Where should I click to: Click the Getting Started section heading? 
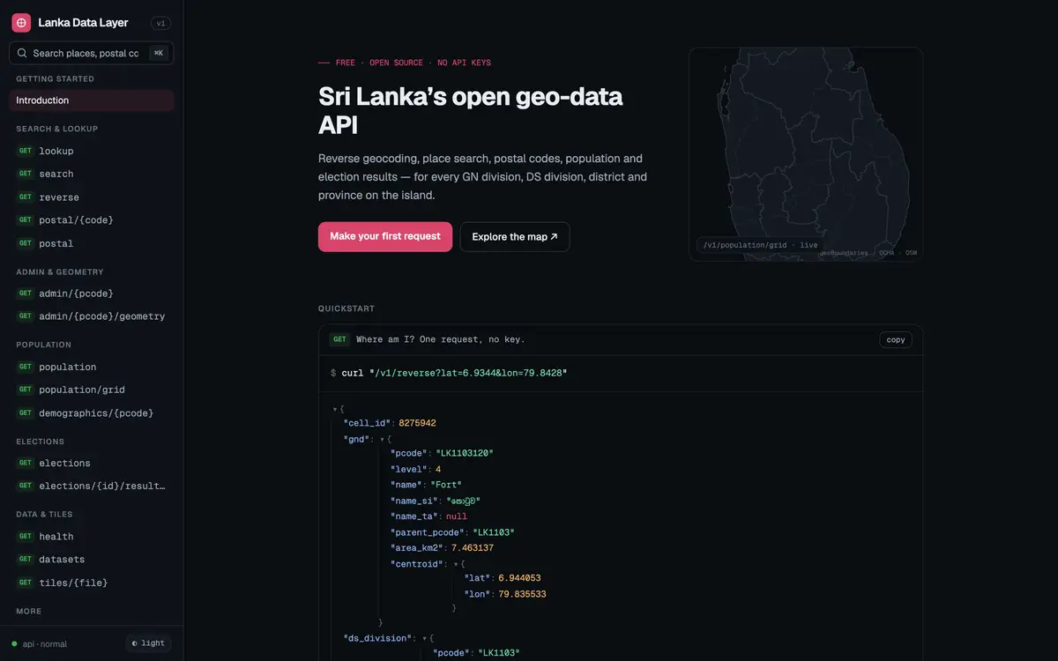point(55,79)
